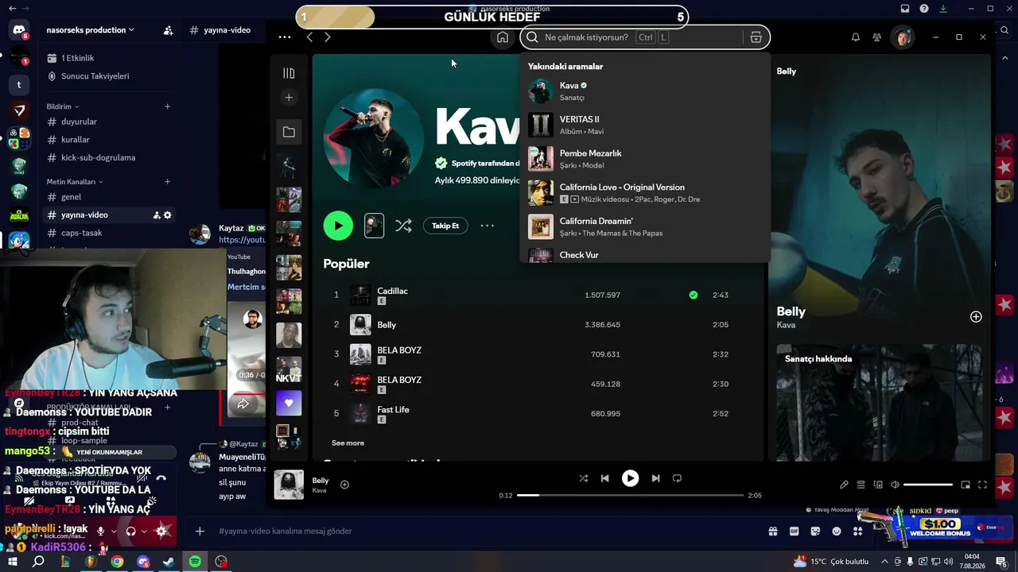Image resolution: width=1018 pixels, height=572 pixels.
Task: Open the Spotify profile avatar menu
Action: 902,37
